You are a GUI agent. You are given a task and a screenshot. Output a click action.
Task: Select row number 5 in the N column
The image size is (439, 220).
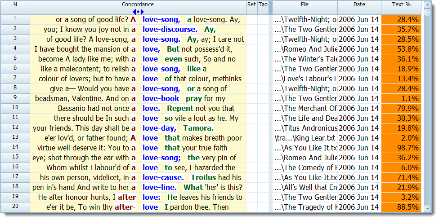[15, 59]
